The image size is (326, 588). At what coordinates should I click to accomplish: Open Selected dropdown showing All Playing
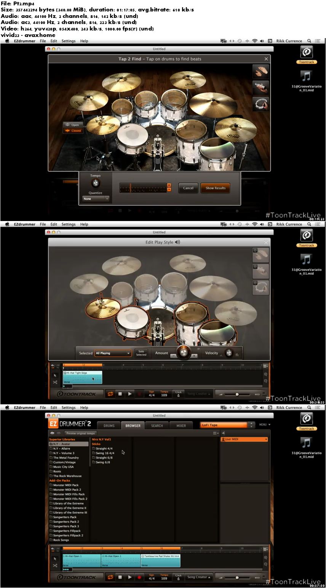(113, 353)
